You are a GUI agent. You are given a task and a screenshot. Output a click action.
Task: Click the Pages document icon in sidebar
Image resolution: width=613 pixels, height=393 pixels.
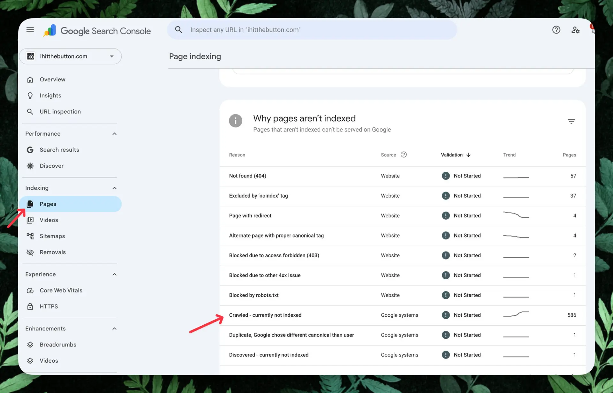coord(30,204)
